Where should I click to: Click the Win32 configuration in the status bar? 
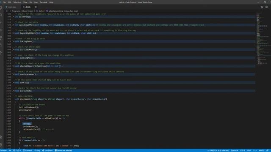point(262,150)
